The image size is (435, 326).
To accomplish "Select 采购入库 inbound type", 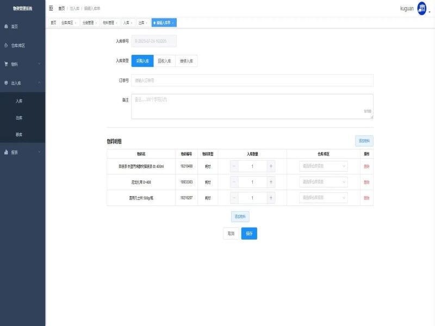I will click(x=142, y=61).
